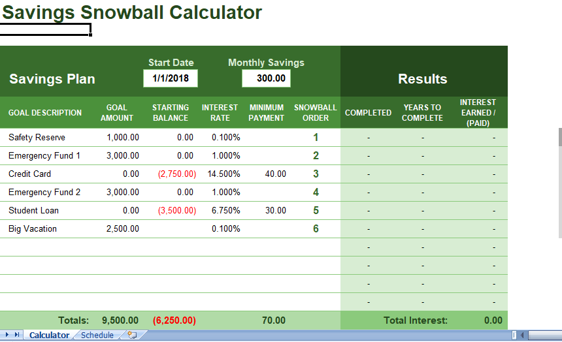Select snowball order 3 for Credit Card
This screenshot has height=342, width=562.
(316, 174)
